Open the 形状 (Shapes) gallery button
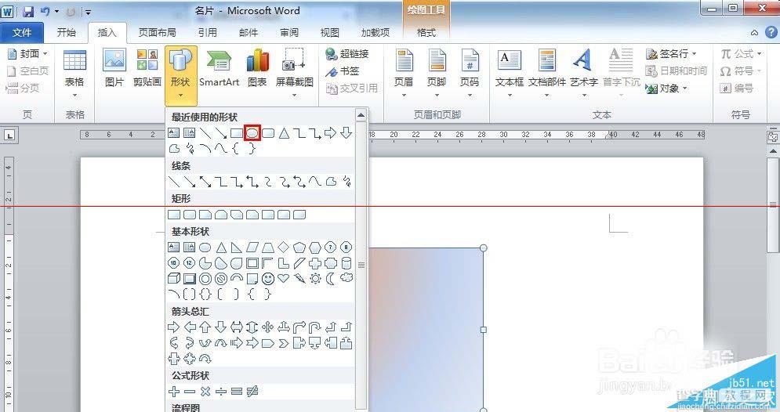 (x=180, y=74)
